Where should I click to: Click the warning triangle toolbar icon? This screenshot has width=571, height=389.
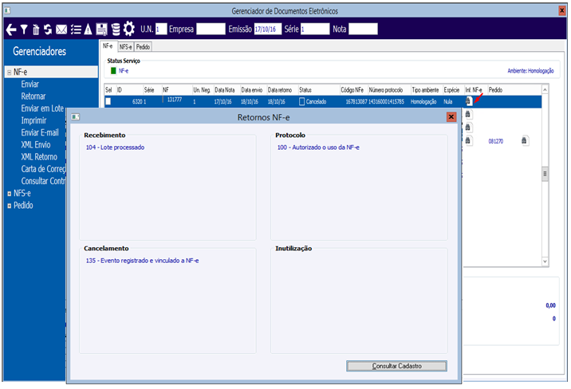[89, 29]
